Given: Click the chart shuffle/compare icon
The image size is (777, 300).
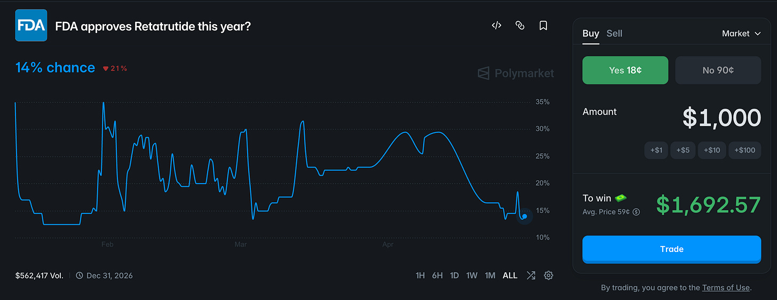Looking at the screenshot, I should [x=530, y=275].
